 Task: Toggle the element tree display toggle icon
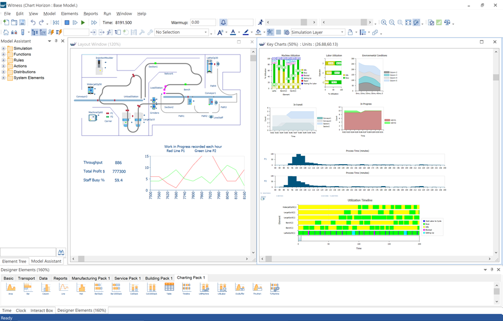click(x=35, y=32)
